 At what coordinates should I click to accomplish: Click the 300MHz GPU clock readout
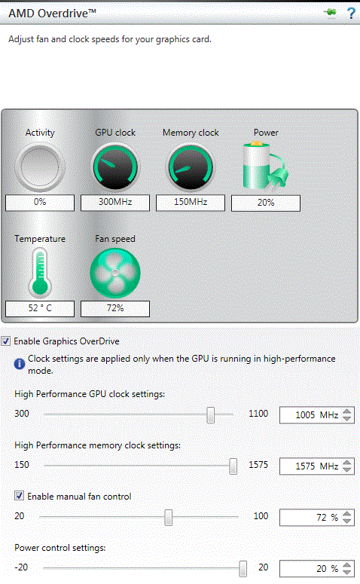[115, 202]
